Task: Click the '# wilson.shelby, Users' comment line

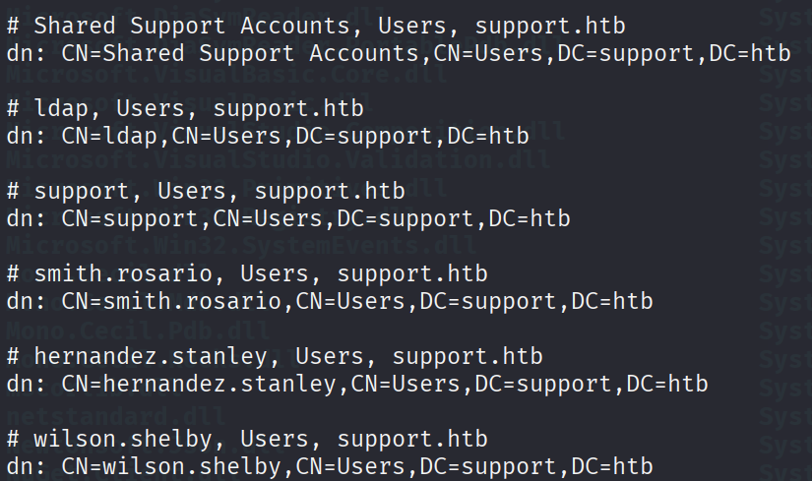Action: point(247,440)
